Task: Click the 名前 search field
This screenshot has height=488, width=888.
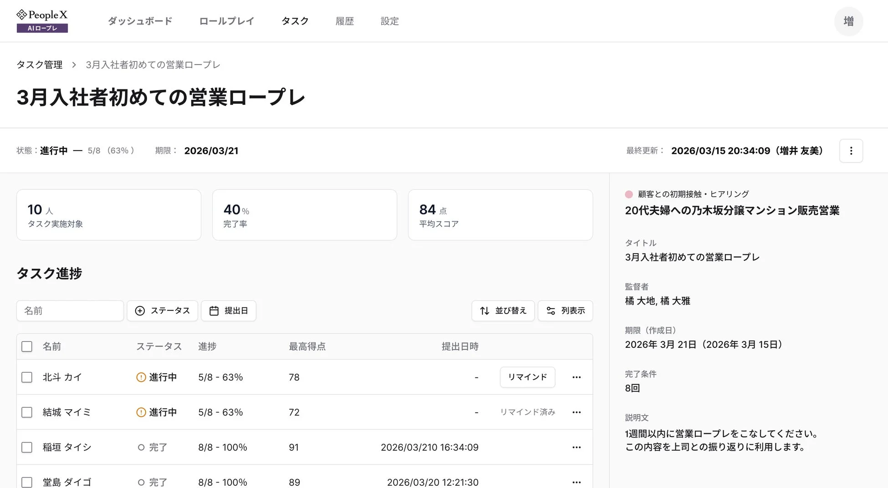Action: [x=70, y=311]
